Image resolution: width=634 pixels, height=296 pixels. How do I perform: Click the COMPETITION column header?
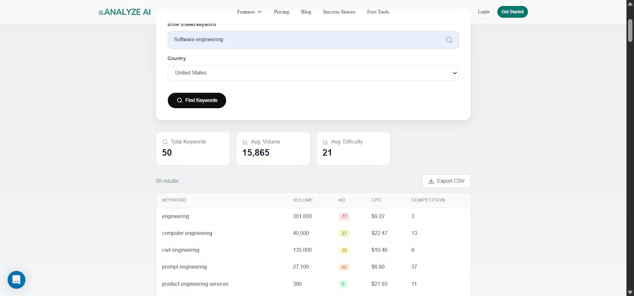[x=428, y=200]
